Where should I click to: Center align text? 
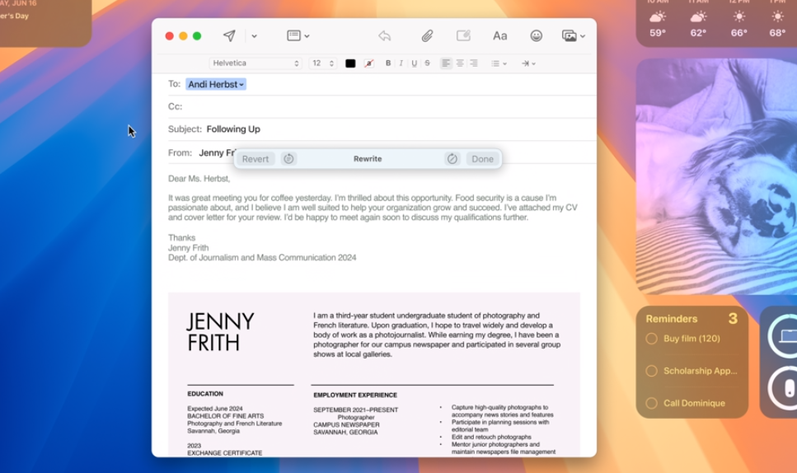point(460,63)
